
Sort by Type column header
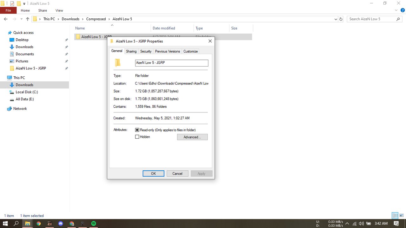click(x=212, y=28)
